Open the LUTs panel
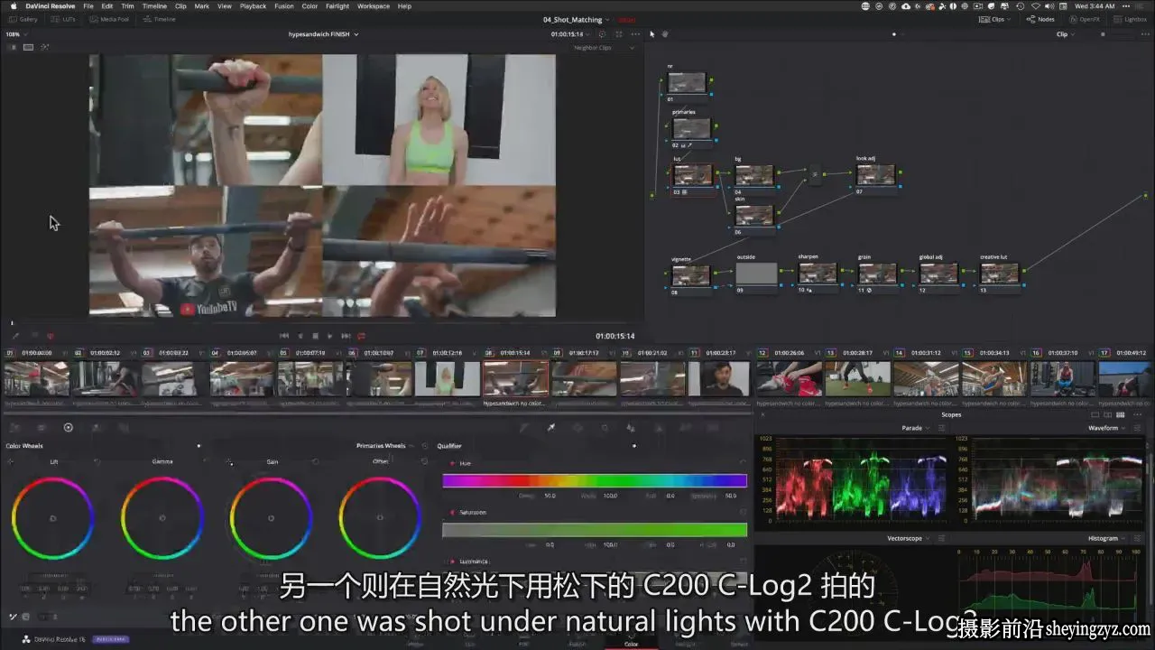 click(x=65, y=19)
